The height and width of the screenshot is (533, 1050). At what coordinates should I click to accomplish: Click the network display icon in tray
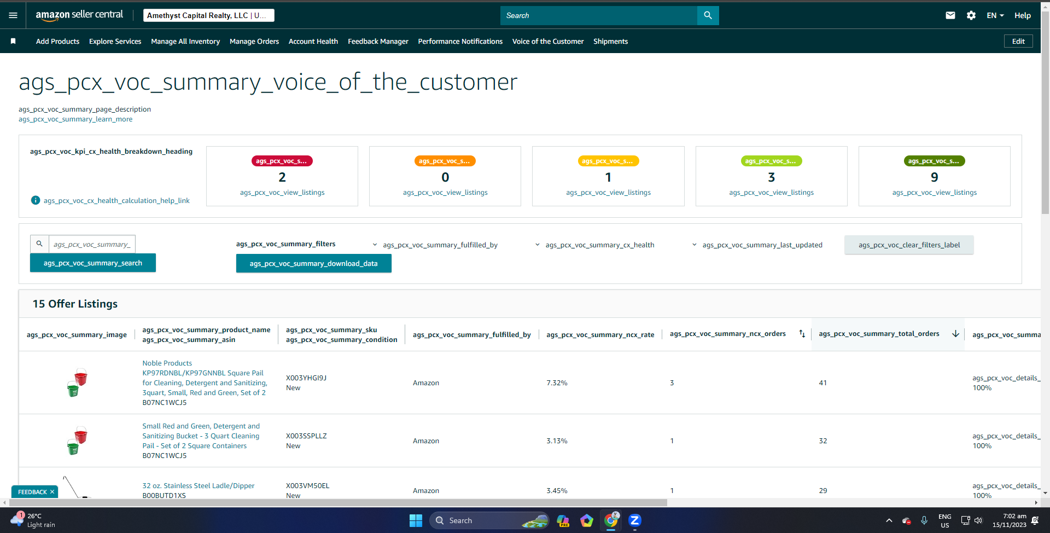(x=965, y=520)
